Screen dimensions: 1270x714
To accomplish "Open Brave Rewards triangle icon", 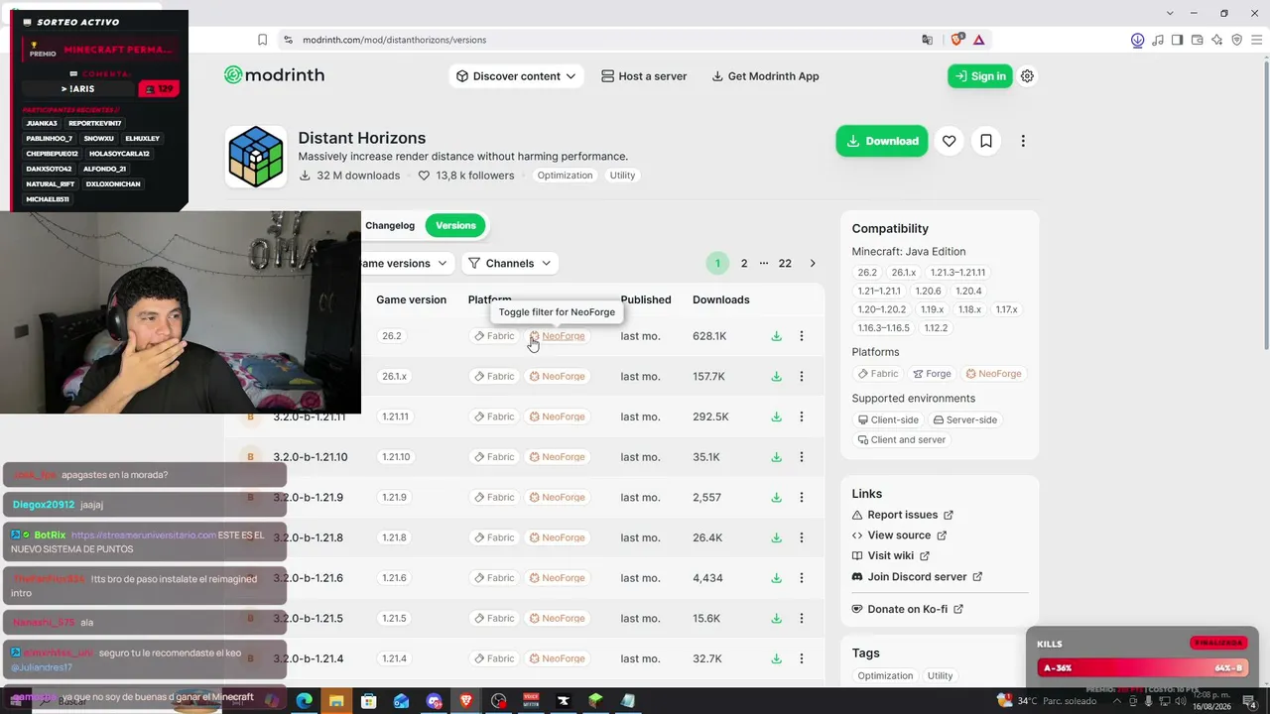I will [x=979, y=40].
